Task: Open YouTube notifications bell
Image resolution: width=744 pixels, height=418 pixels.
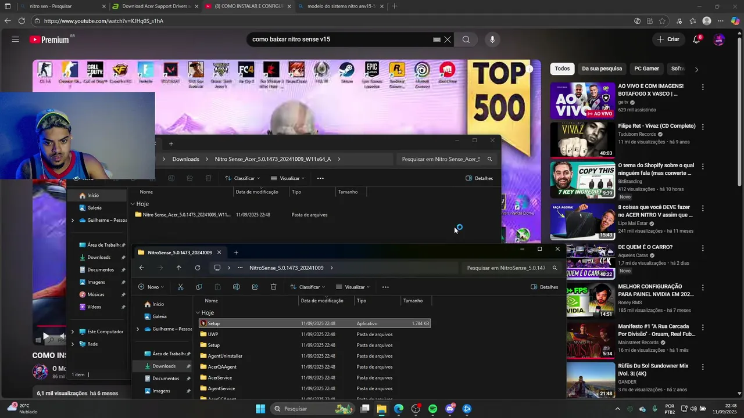Action: click(x=696, y=39)
